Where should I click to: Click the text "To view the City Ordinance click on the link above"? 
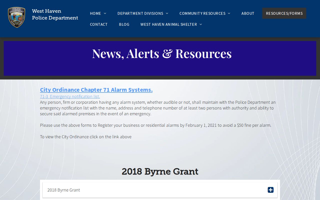tap(86, 137)
